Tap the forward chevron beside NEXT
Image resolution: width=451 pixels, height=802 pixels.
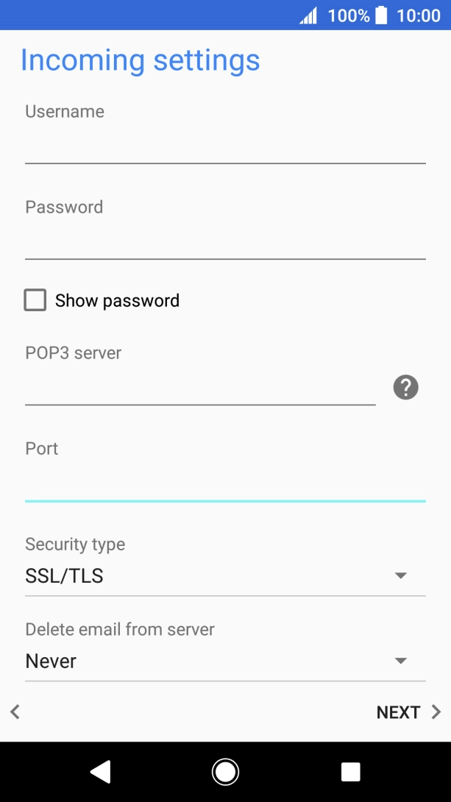tap(434, 711)
